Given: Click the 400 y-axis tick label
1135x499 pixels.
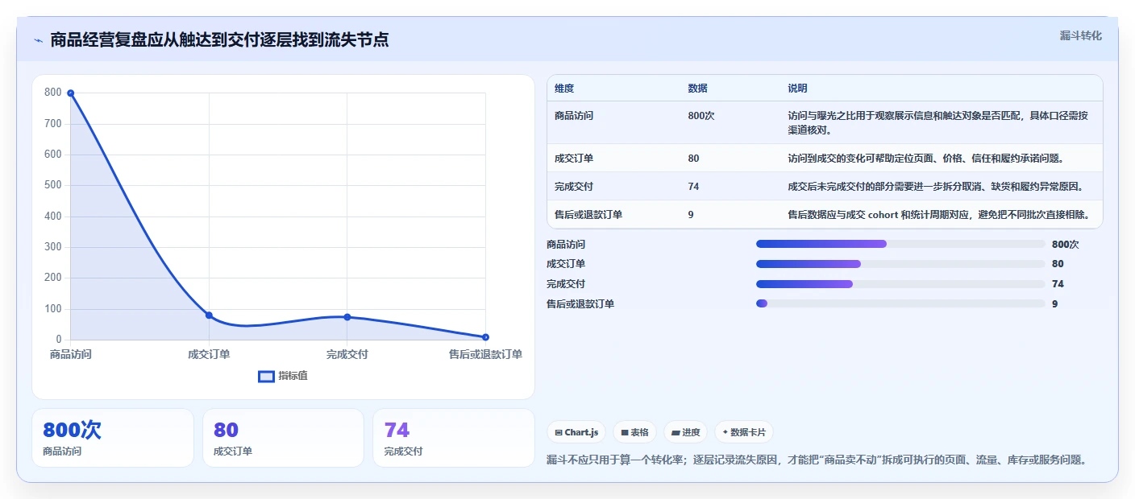Looking at the screenshot, I should [53, 217].
